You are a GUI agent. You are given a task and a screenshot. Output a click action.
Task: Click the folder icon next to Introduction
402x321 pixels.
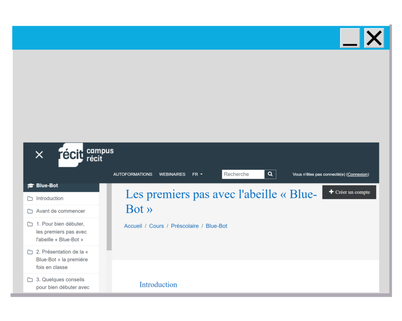[x=30, y=199]
